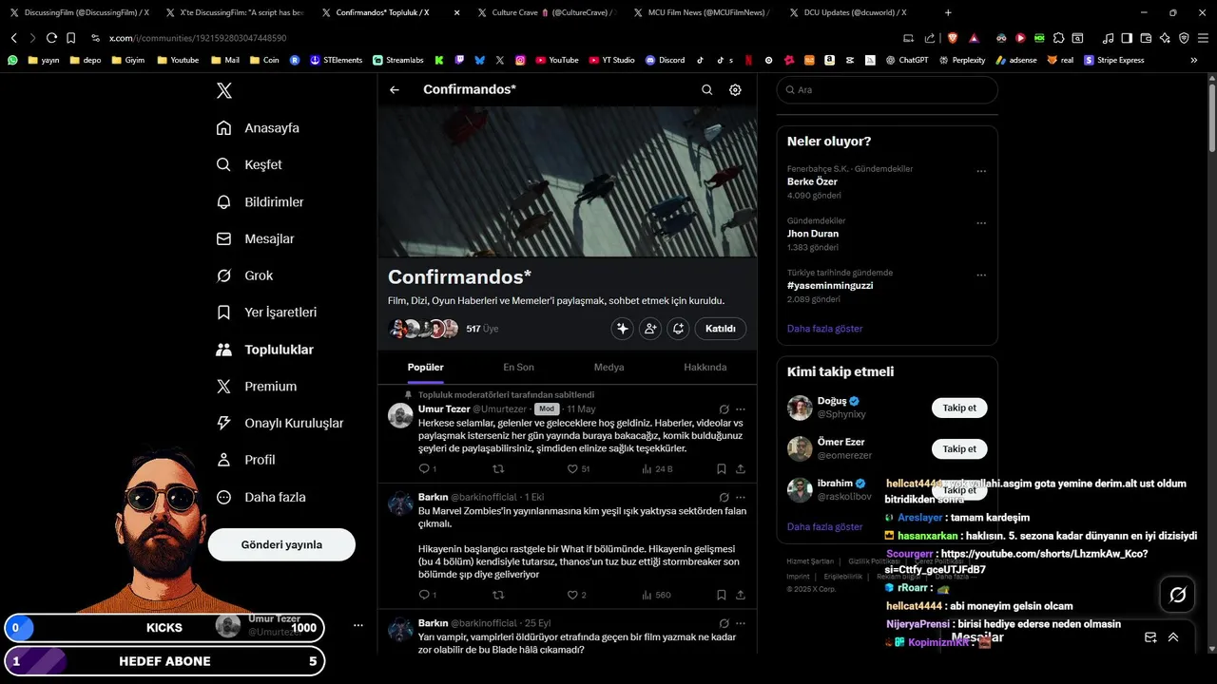This screenshot has height=684, width=1217.
Task: Open Yer İşaretleri in the sidebar
Action: click(266, 313)
